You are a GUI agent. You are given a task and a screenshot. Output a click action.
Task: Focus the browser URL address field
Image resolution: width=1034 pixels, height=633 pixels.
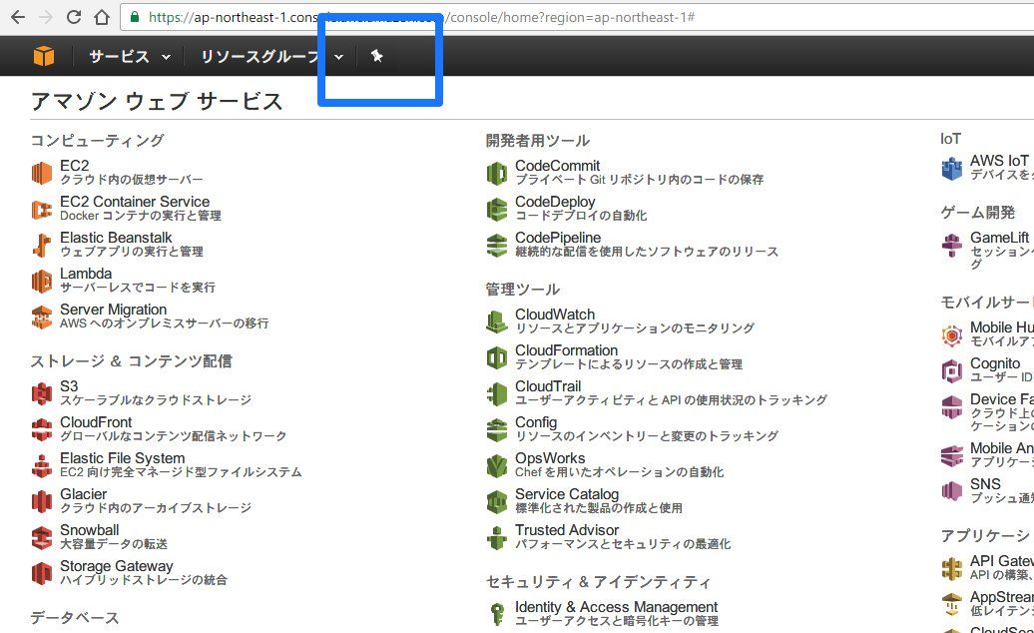577,17
